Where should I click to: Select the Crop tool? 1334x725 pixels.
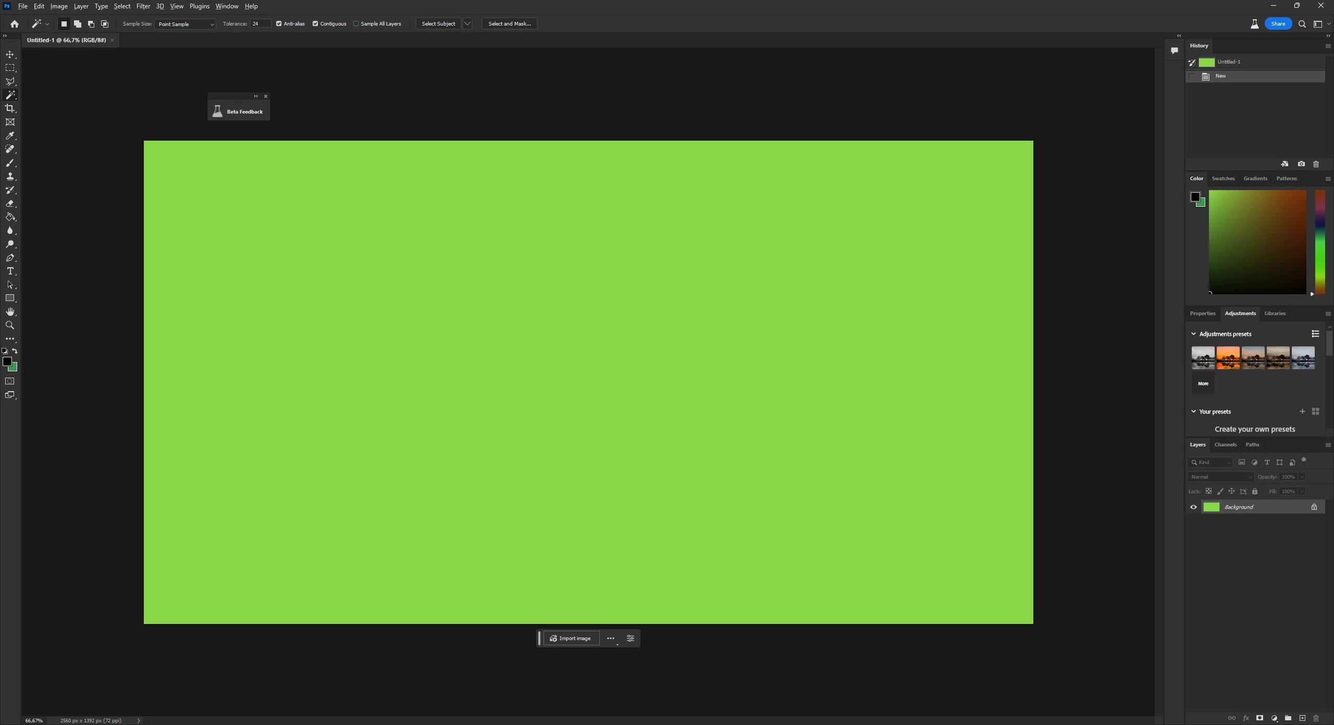pyautogui.click(x=10, y=108)
